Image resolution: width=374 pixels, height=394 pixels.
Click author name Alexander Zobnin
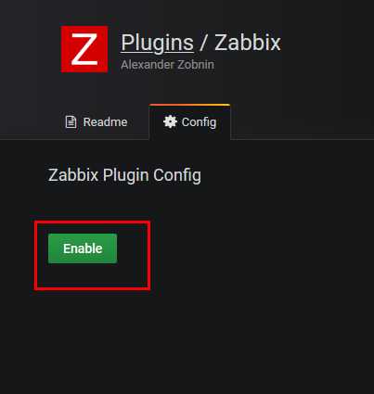point(167,65)
